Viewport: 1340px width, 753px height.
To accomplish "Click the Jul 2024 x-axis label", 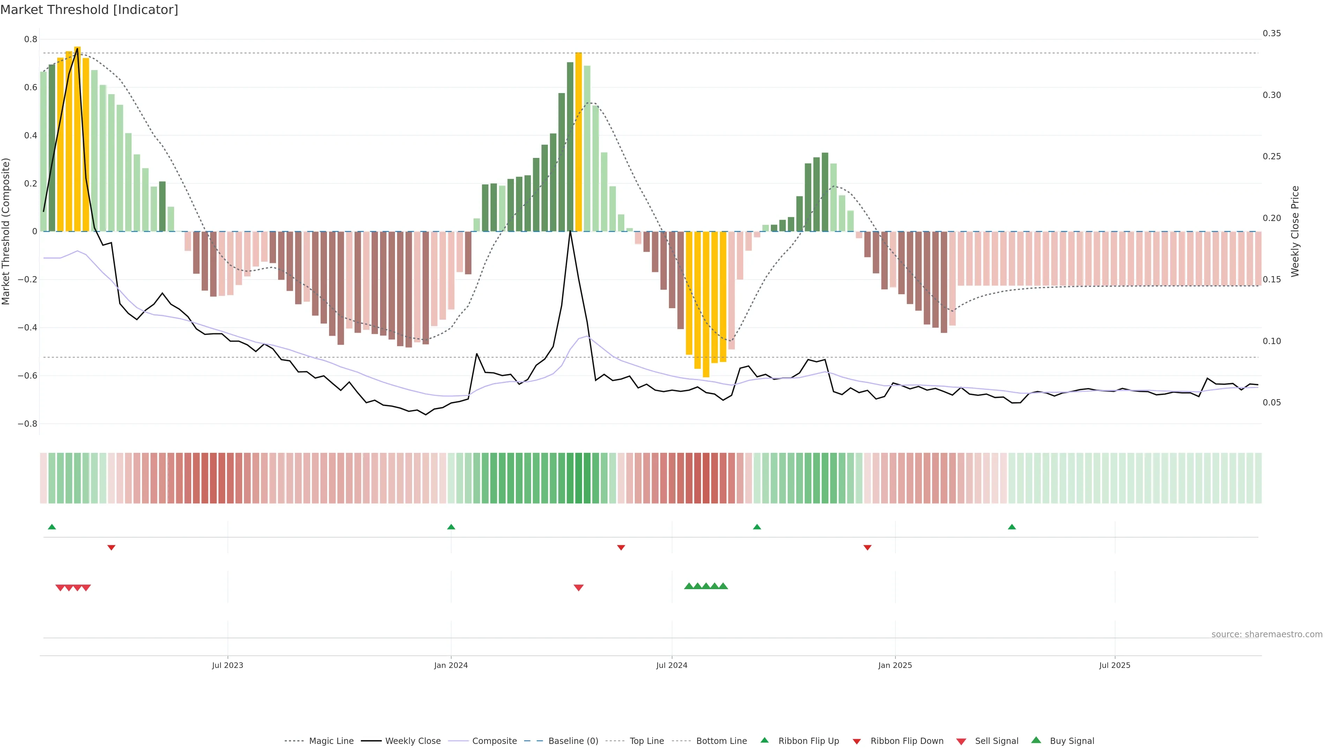I will pyautogui.click(x=671, y=665).
